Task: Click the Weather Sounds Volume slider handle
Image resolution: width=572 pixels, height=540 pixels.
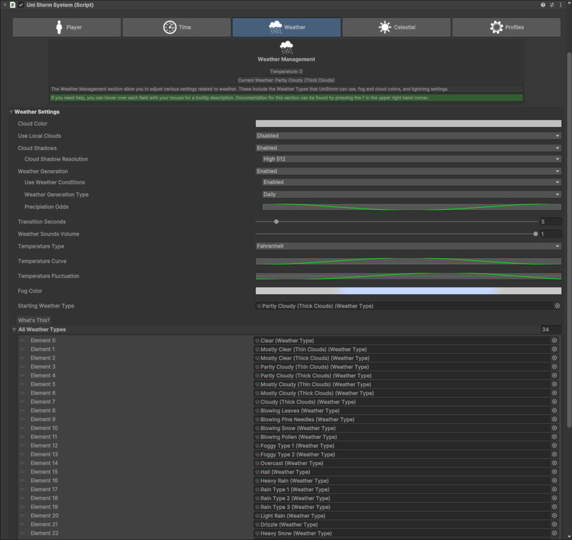Action: pyautogui.click(x=536, y=234)
